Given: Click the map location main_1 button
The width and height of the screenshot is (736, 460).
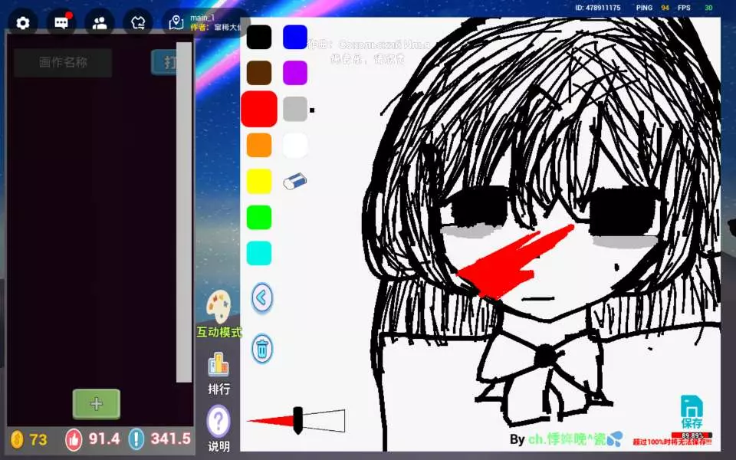Looking at the screenshot, I should (x=203, y=22).
